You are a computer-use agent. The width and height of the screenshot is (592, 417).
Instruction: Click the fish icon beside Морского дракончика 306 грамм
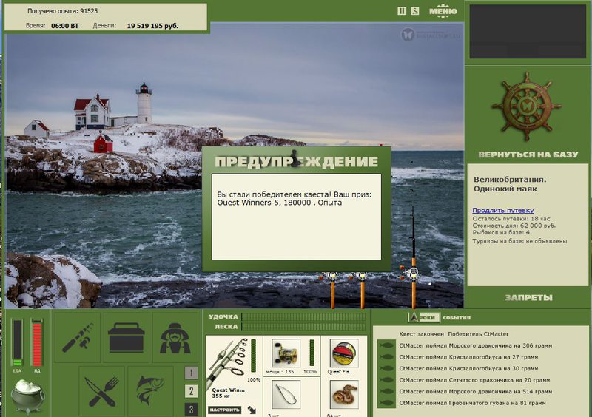(x=386, y=345)
